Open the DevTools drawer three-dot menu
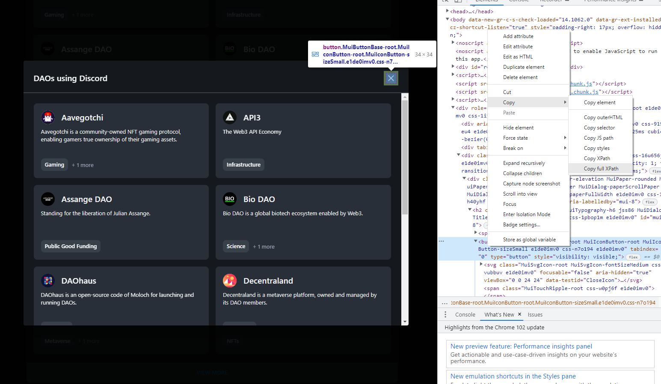The width and height of the screenshot is (661, 384). coord(445,314)
